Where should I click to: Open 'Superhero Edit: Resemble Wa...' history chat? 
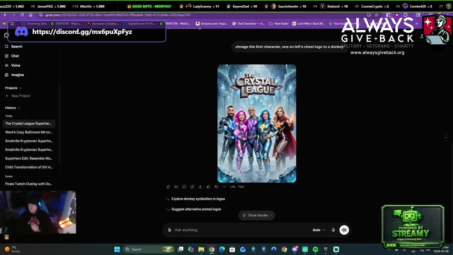coord(28,158)
